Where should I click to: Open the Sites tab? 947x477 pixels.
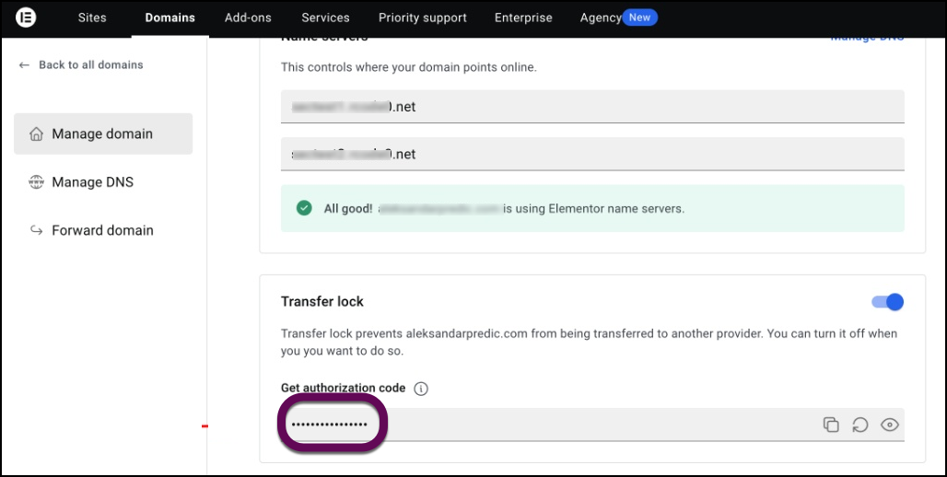[92, 17]
